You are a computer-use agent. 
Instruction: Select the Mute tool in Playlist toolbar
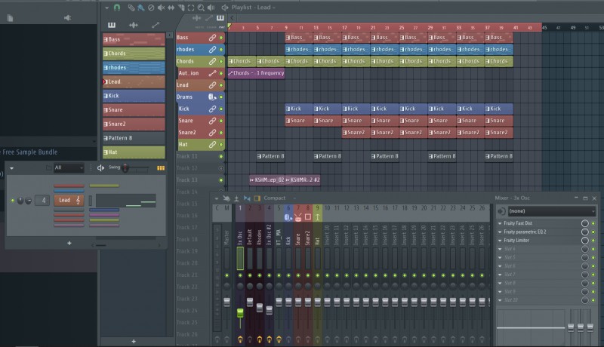coord(161,8)
